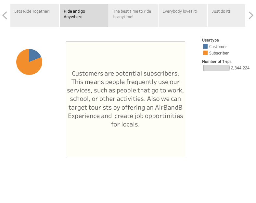Advance with the next story point arrow

pos(251,15)
